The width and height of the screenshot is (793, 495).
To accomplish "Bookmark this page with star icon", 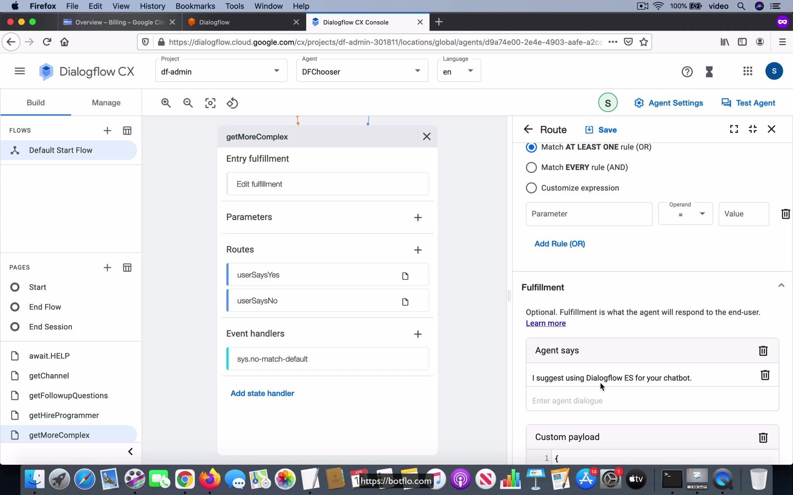I will pyautogui.click(x=644, y=42).
